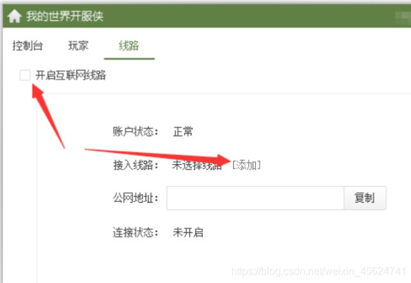This screenshot has width=411, height=283.
Task: Click the 接入线路 label
Action: tap(135, 165)
